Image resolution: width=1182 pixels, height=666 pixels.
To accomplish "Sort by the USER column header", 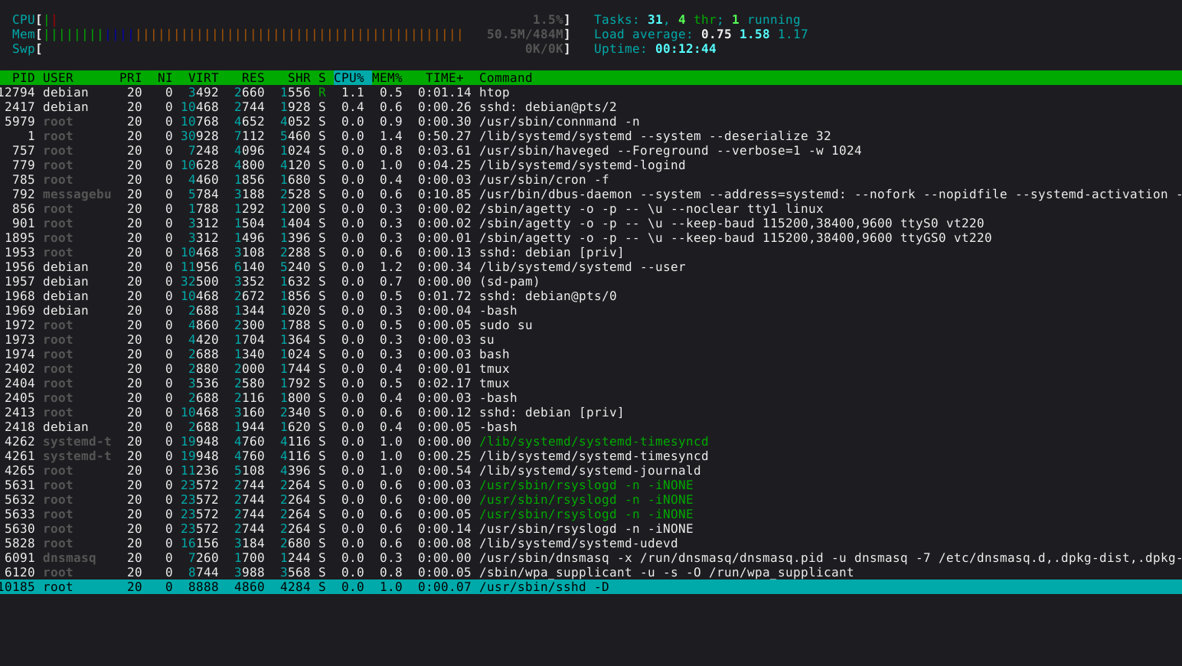I will point(58,78).
